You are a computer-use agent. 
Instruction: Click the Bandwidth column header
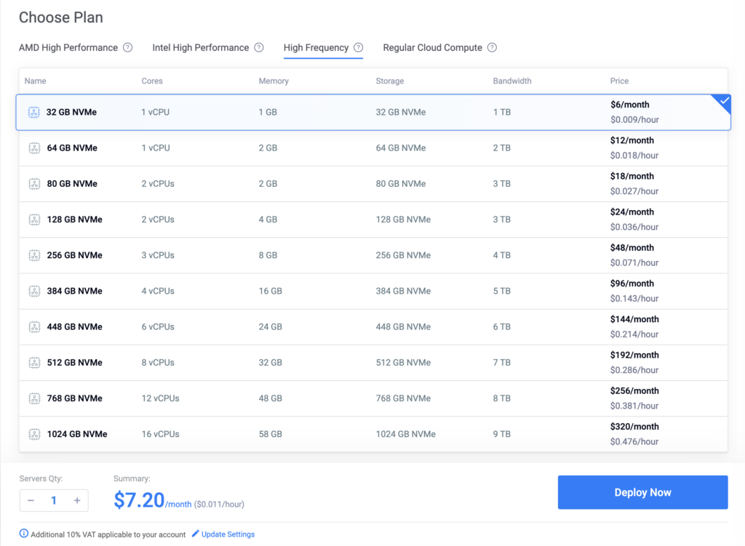point(512,81)
